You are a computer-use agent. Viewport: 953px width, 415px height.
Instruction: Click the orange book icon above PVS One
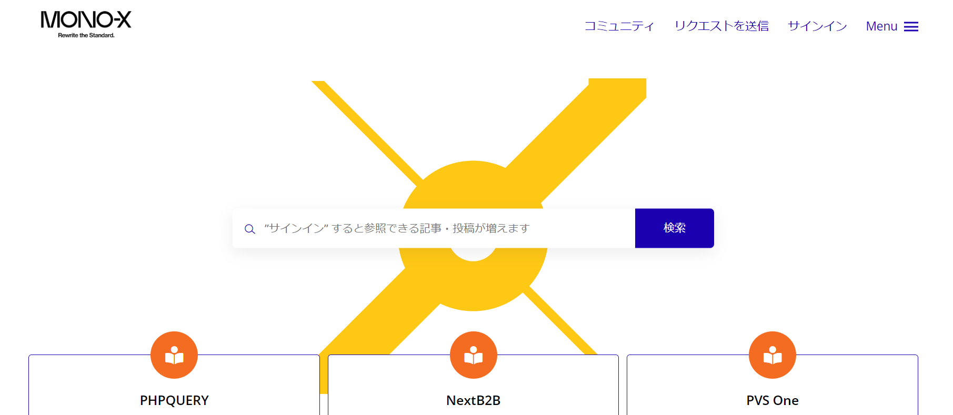click(773, 355)
